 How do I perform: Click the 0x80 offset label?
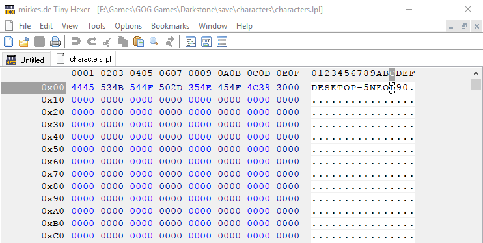[53, 186]
